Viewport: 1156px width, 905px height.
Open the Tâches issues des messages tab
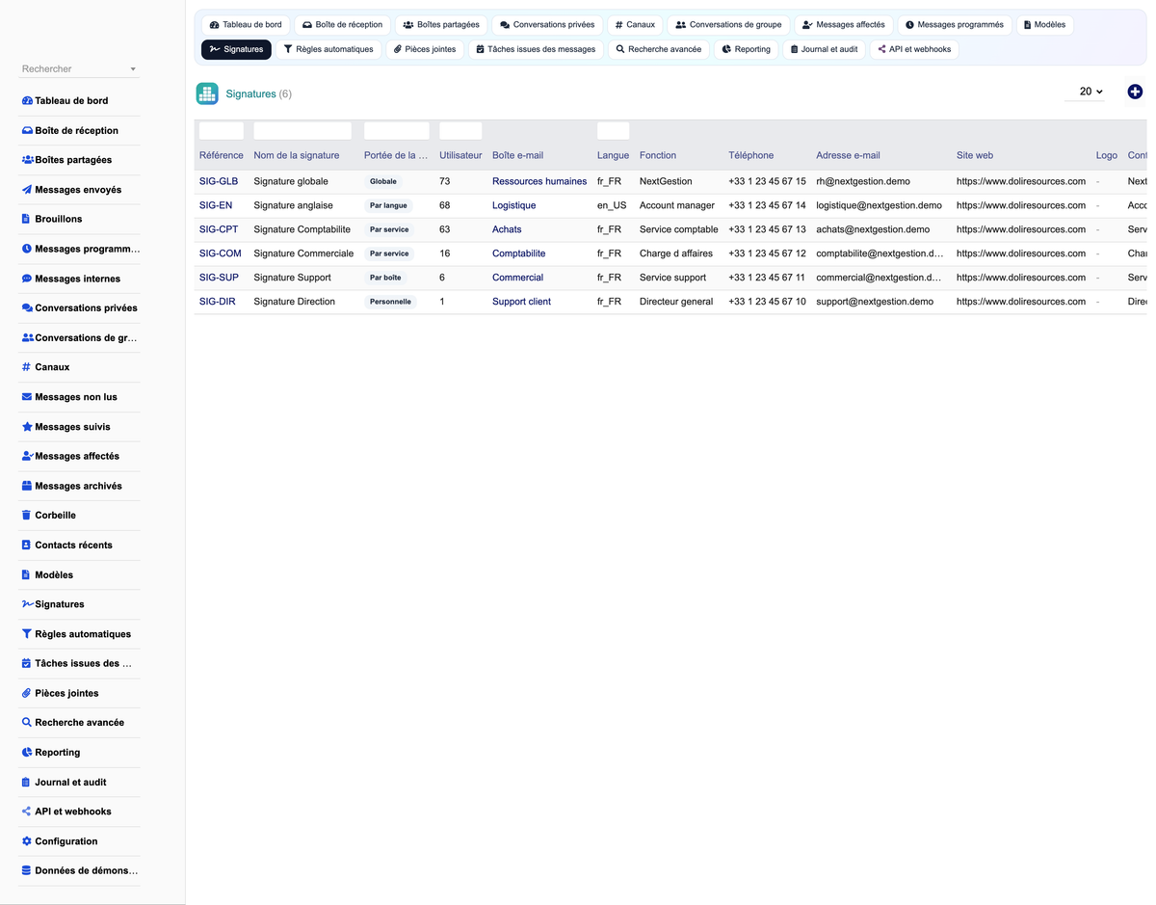pos(536,49)
